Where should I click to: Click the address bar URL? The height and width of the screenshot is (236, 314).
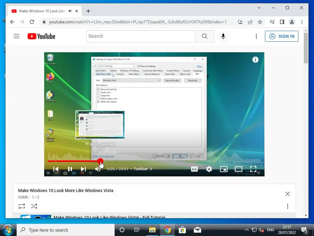pyautogui.click(x=138, y=22)
